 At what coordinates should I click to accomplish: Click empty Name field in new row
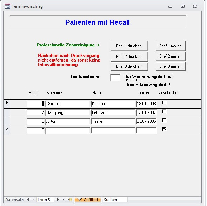click(113, 130)
